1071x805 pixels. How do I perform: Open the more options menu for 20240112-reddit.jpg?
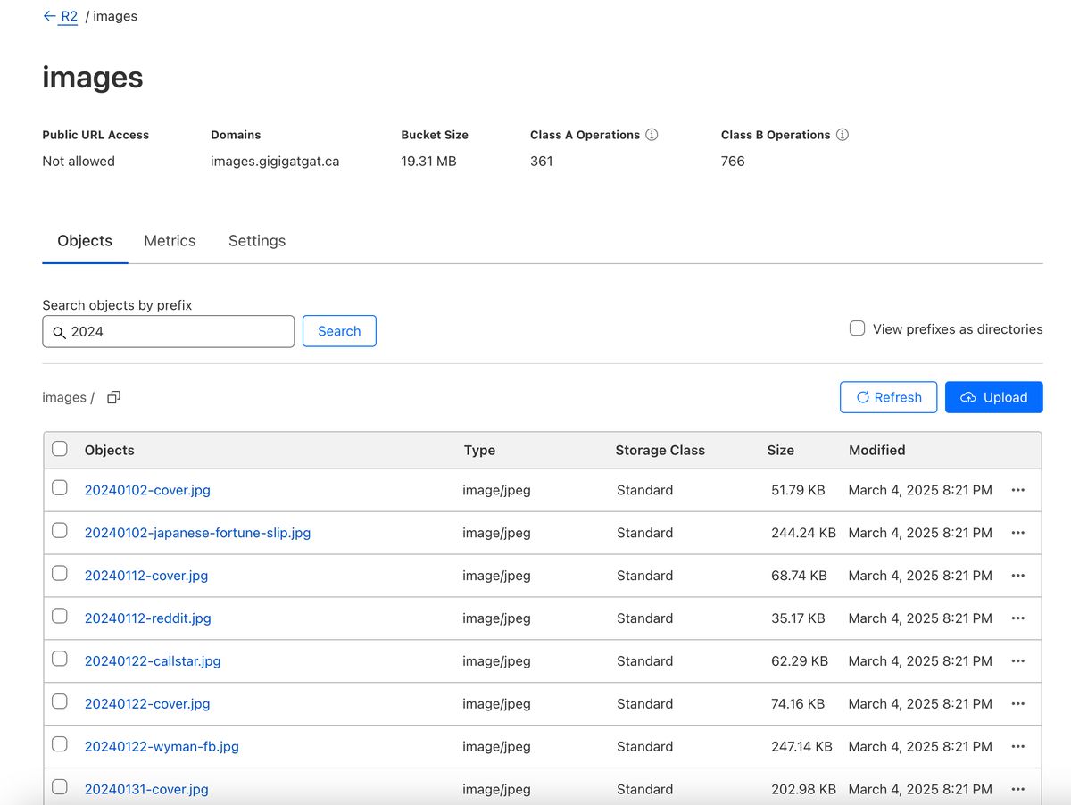[1017, 618]
